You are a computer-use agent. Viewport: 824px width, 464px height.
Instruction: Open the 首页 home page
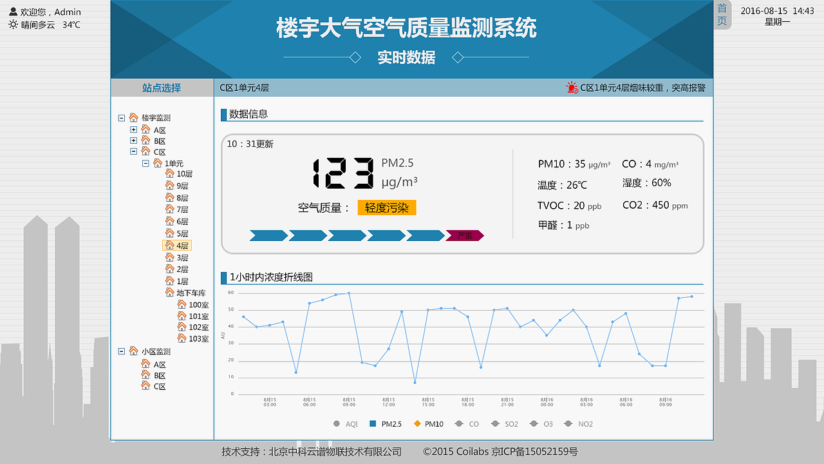[x=722, y=14]
